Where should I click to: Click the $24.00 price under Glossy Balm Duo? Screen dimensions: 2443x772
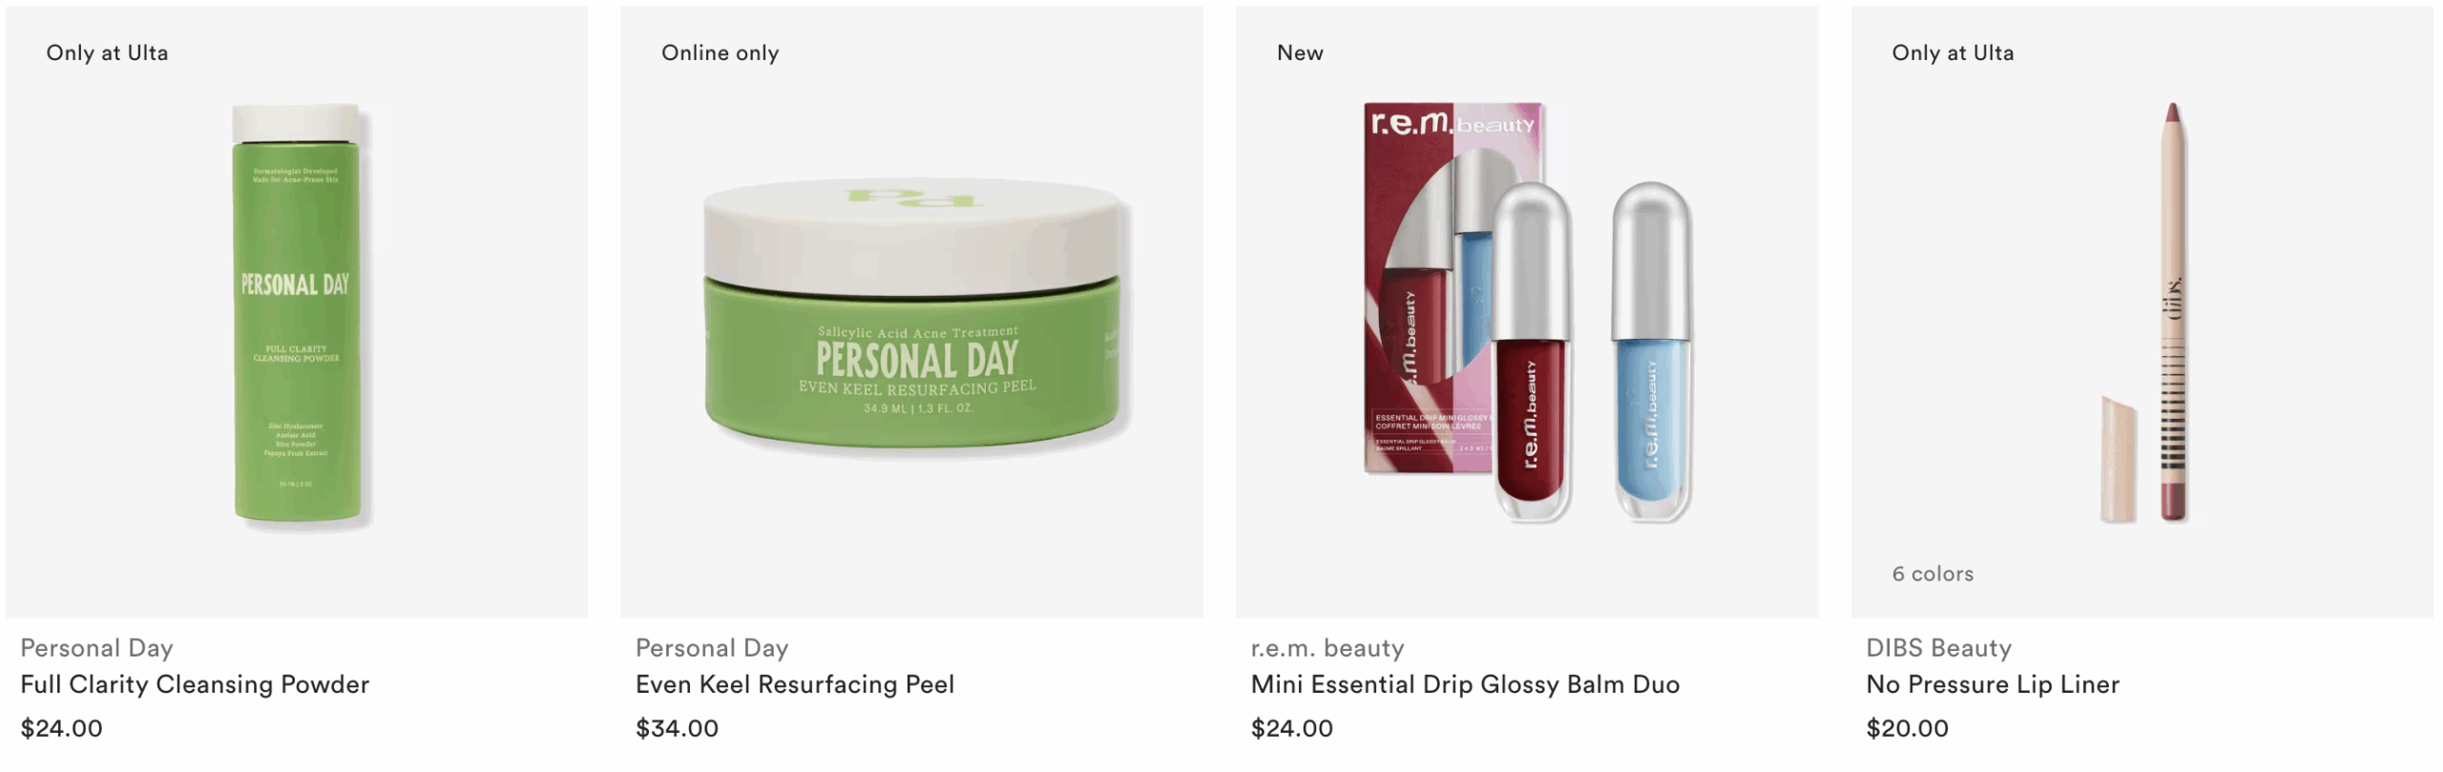(x=1292, y=728)
